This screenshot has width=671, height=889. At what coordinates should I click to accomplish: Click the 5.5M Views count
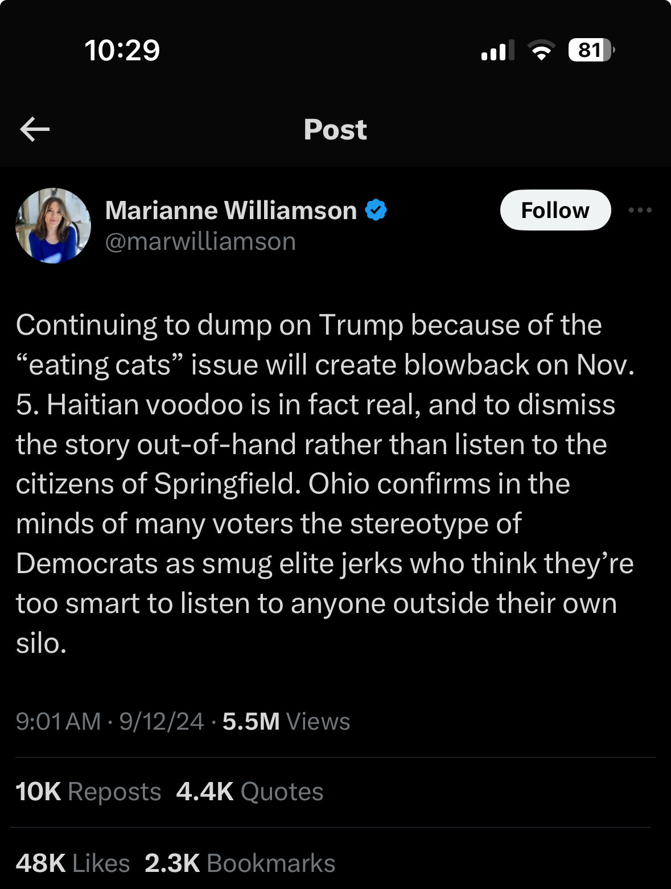[x=286, y=721]
